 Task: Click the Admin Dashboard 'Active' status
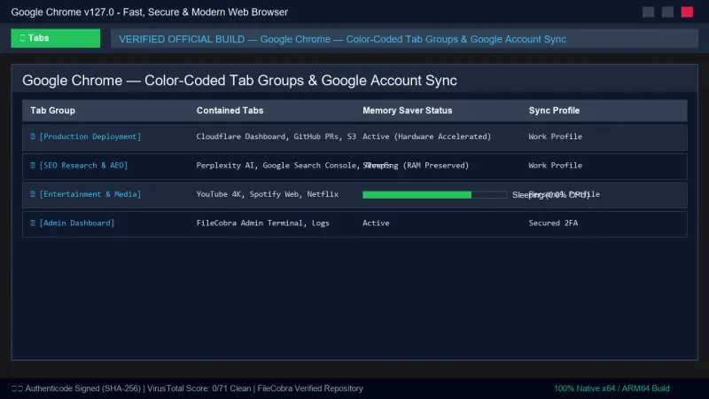(376, 223)
